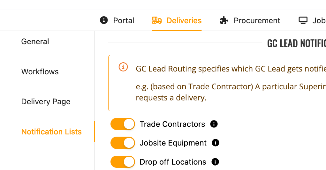Go to the Workflows sidebar item
Viewport: 326px width, 170px height.
[40, 72]
